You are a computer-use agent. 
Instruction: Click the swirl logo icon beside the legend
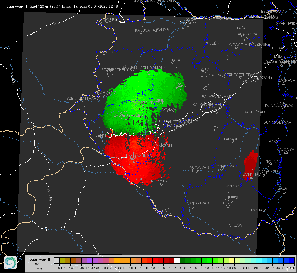tap(10, 263)
